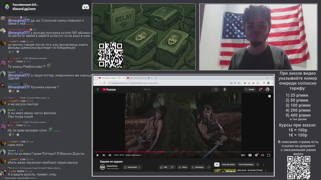Image resolution: width=321 pixels, height=180 pixels.
Task: Click the progress bar scrubber handle
Action: [x=161, y=152]
